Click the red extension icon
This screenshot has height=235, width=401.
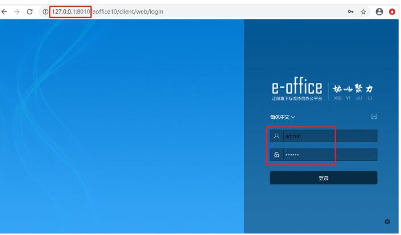point(392,12)
